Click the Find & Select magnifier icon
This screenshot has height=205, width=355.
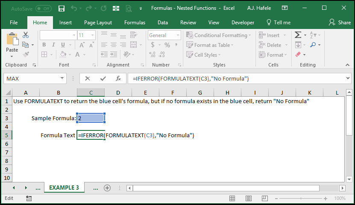click(x=313, y=45)
